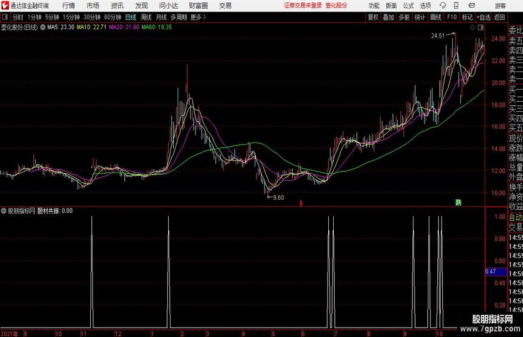Switch to 周线 period tab
The height and width of the screenshot is (337, 523).
coord(146,17)
